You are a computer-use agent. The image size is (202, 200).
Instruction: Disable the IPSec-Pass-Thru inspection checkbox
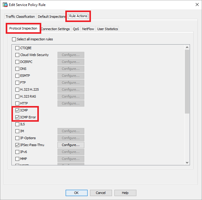point(17,145)
